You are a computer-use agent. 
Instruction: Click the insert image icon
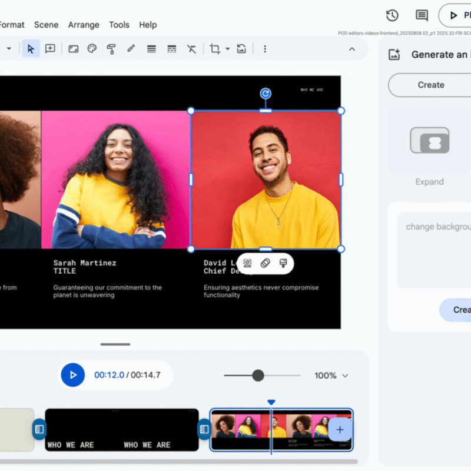pos(73,49)
